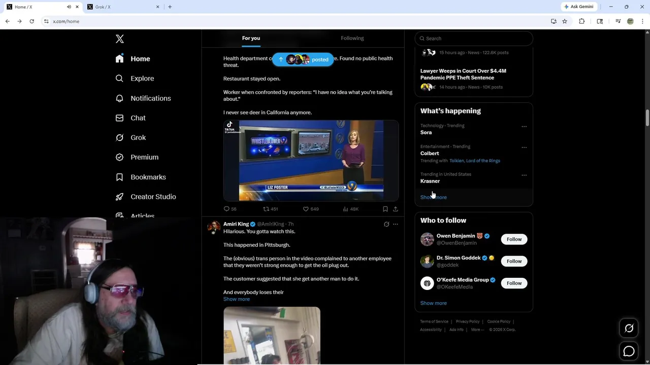Open the Sora trending topic

point(426,132)
